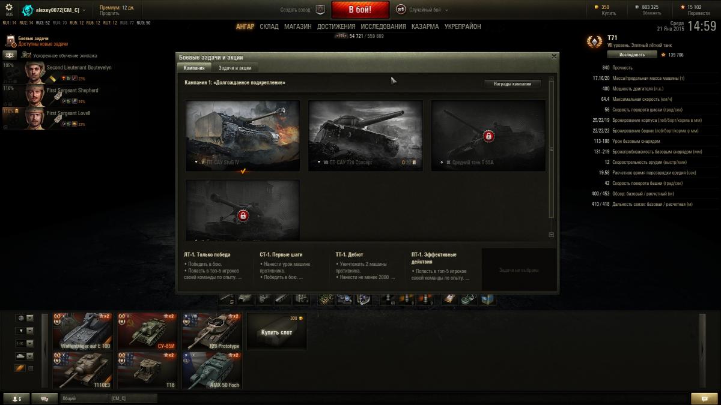Image resolution: width=721 pixels, height=405 pixels.
Task: Open the contacts icon showing 6
Action: click(16, 398)
